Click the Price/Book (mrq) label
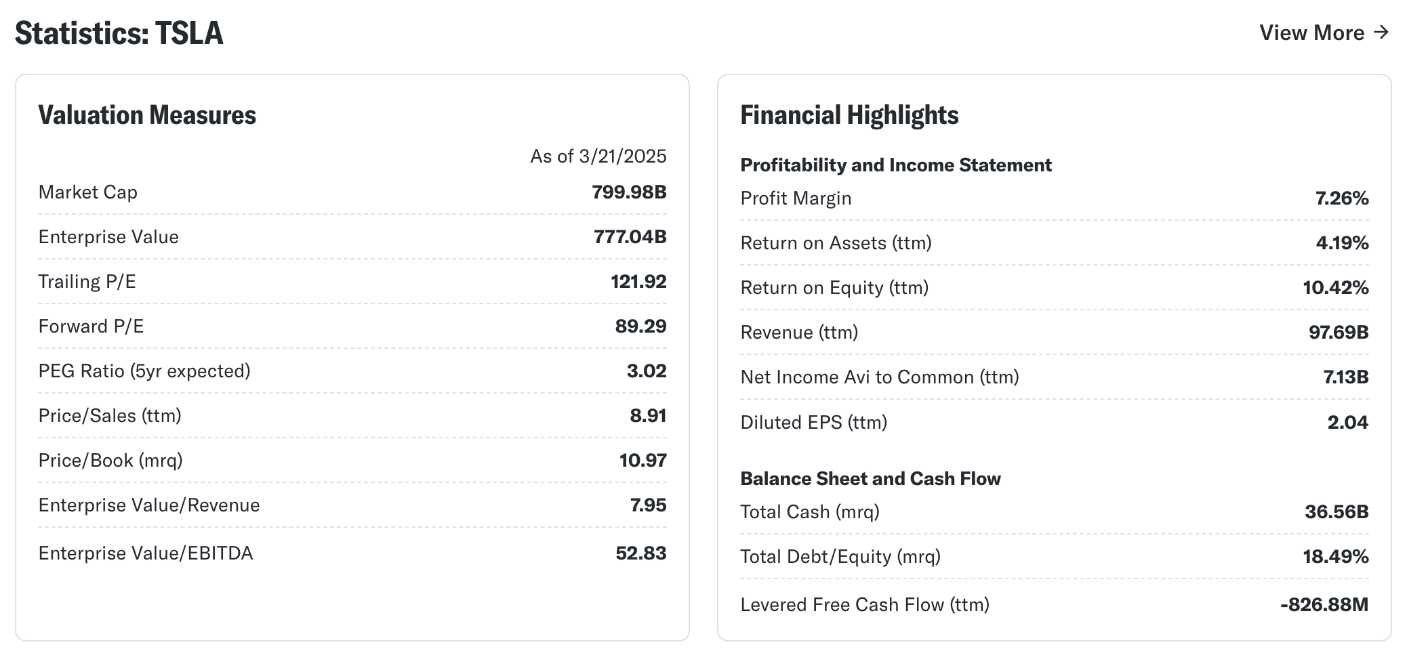This screenshot has width=1407, height=653. click(x=110, y=461)
